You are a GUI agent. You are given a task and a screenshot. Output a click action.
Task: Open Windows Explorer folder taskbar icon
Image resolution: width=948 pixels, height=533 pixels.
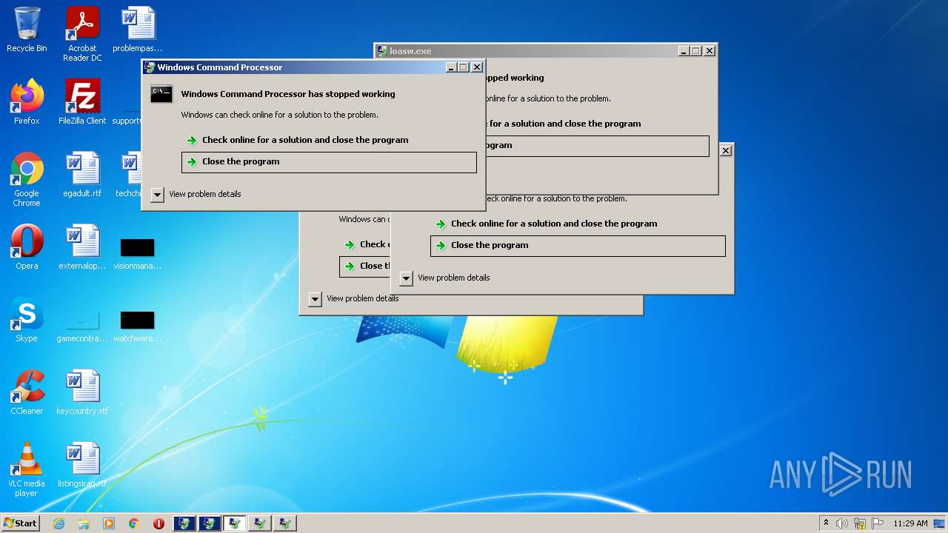[84, 523]
